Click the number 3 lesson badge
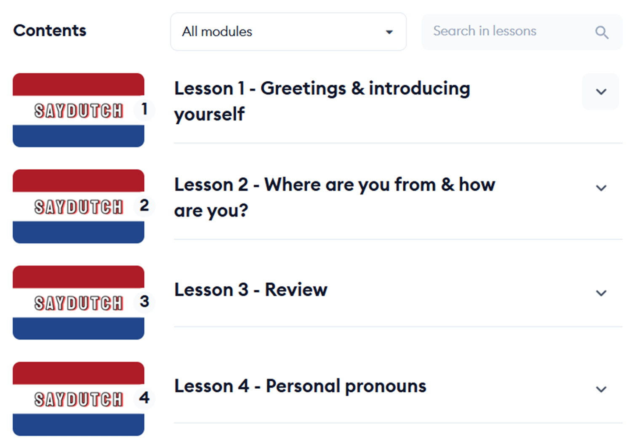Screen dimensions: 639x446 (144, 302)
